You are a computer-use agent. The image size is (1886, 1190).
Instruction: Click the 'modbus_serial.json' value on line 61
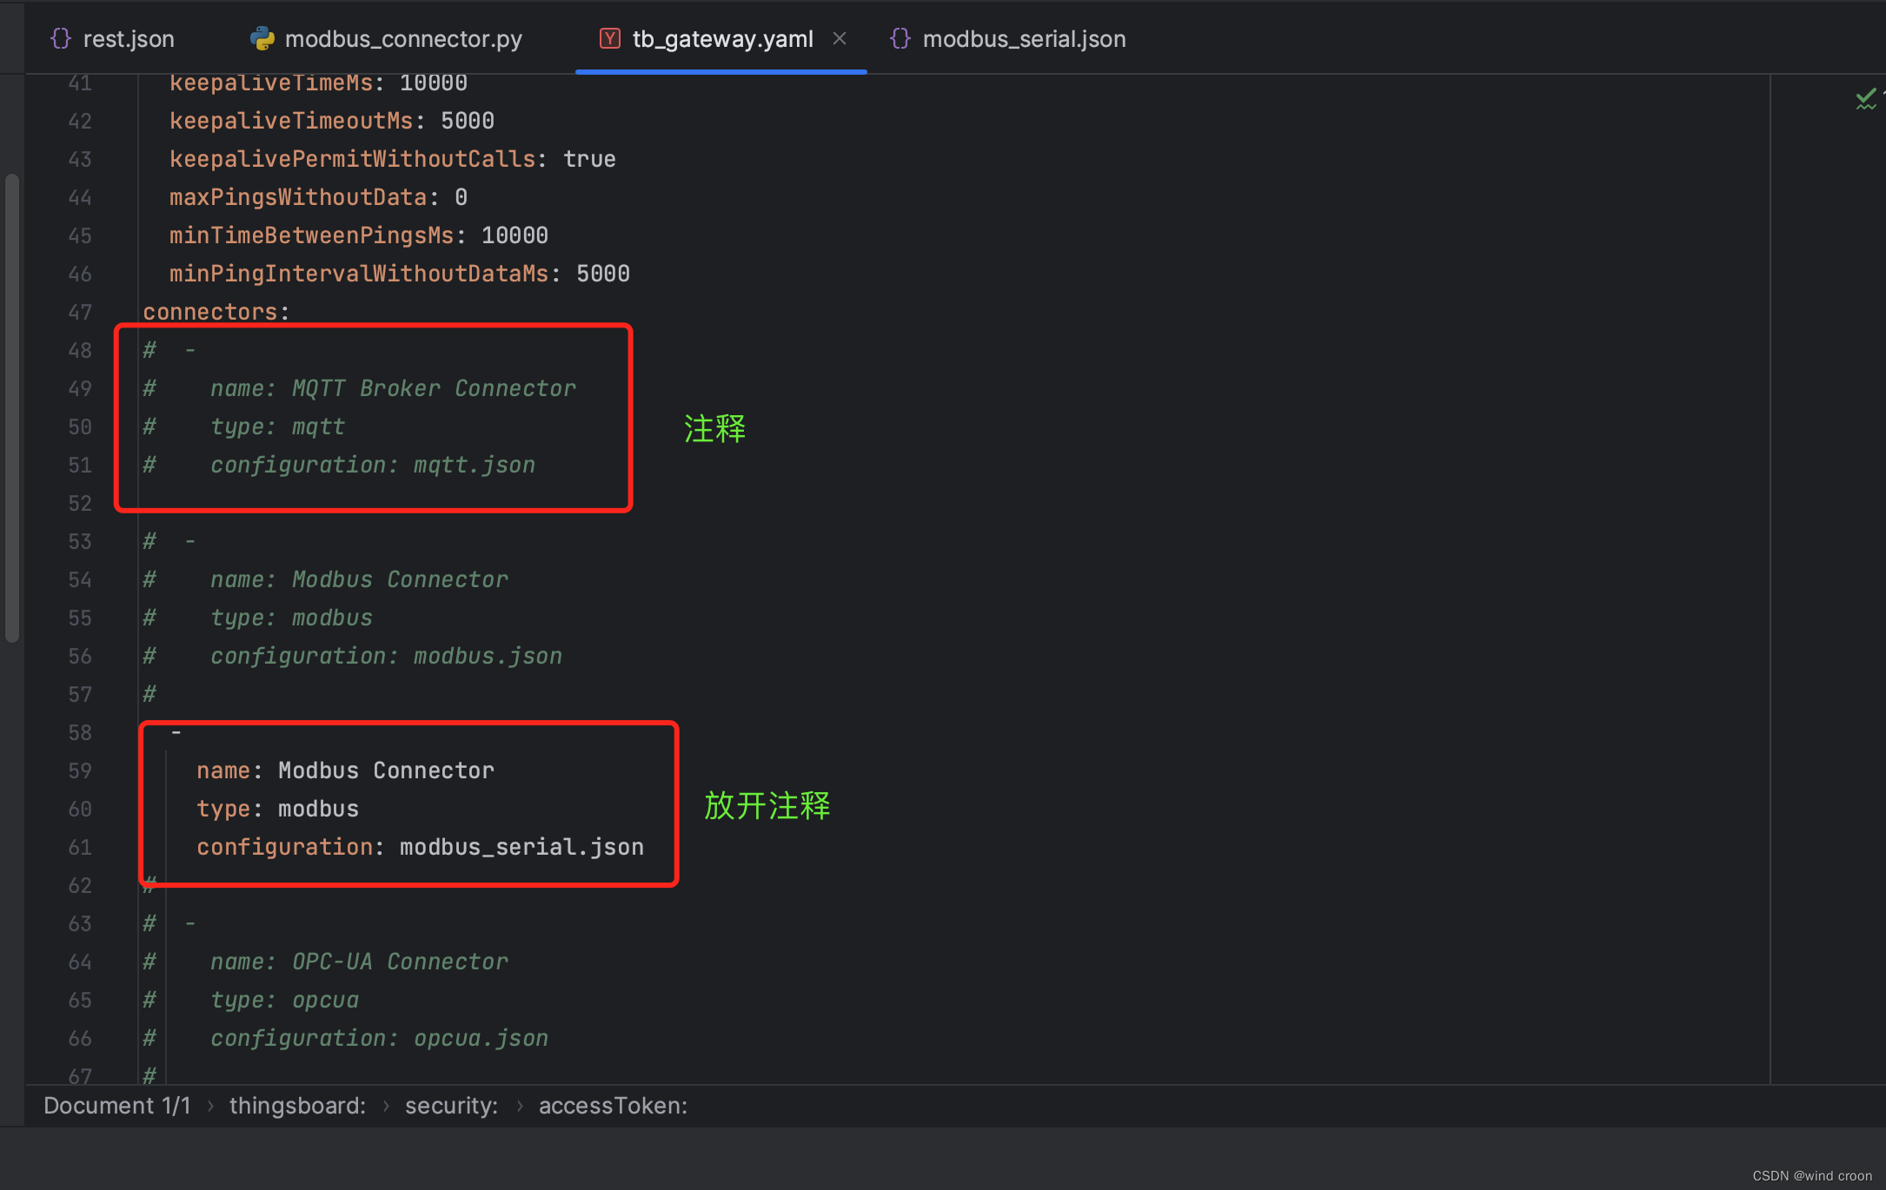521,847
